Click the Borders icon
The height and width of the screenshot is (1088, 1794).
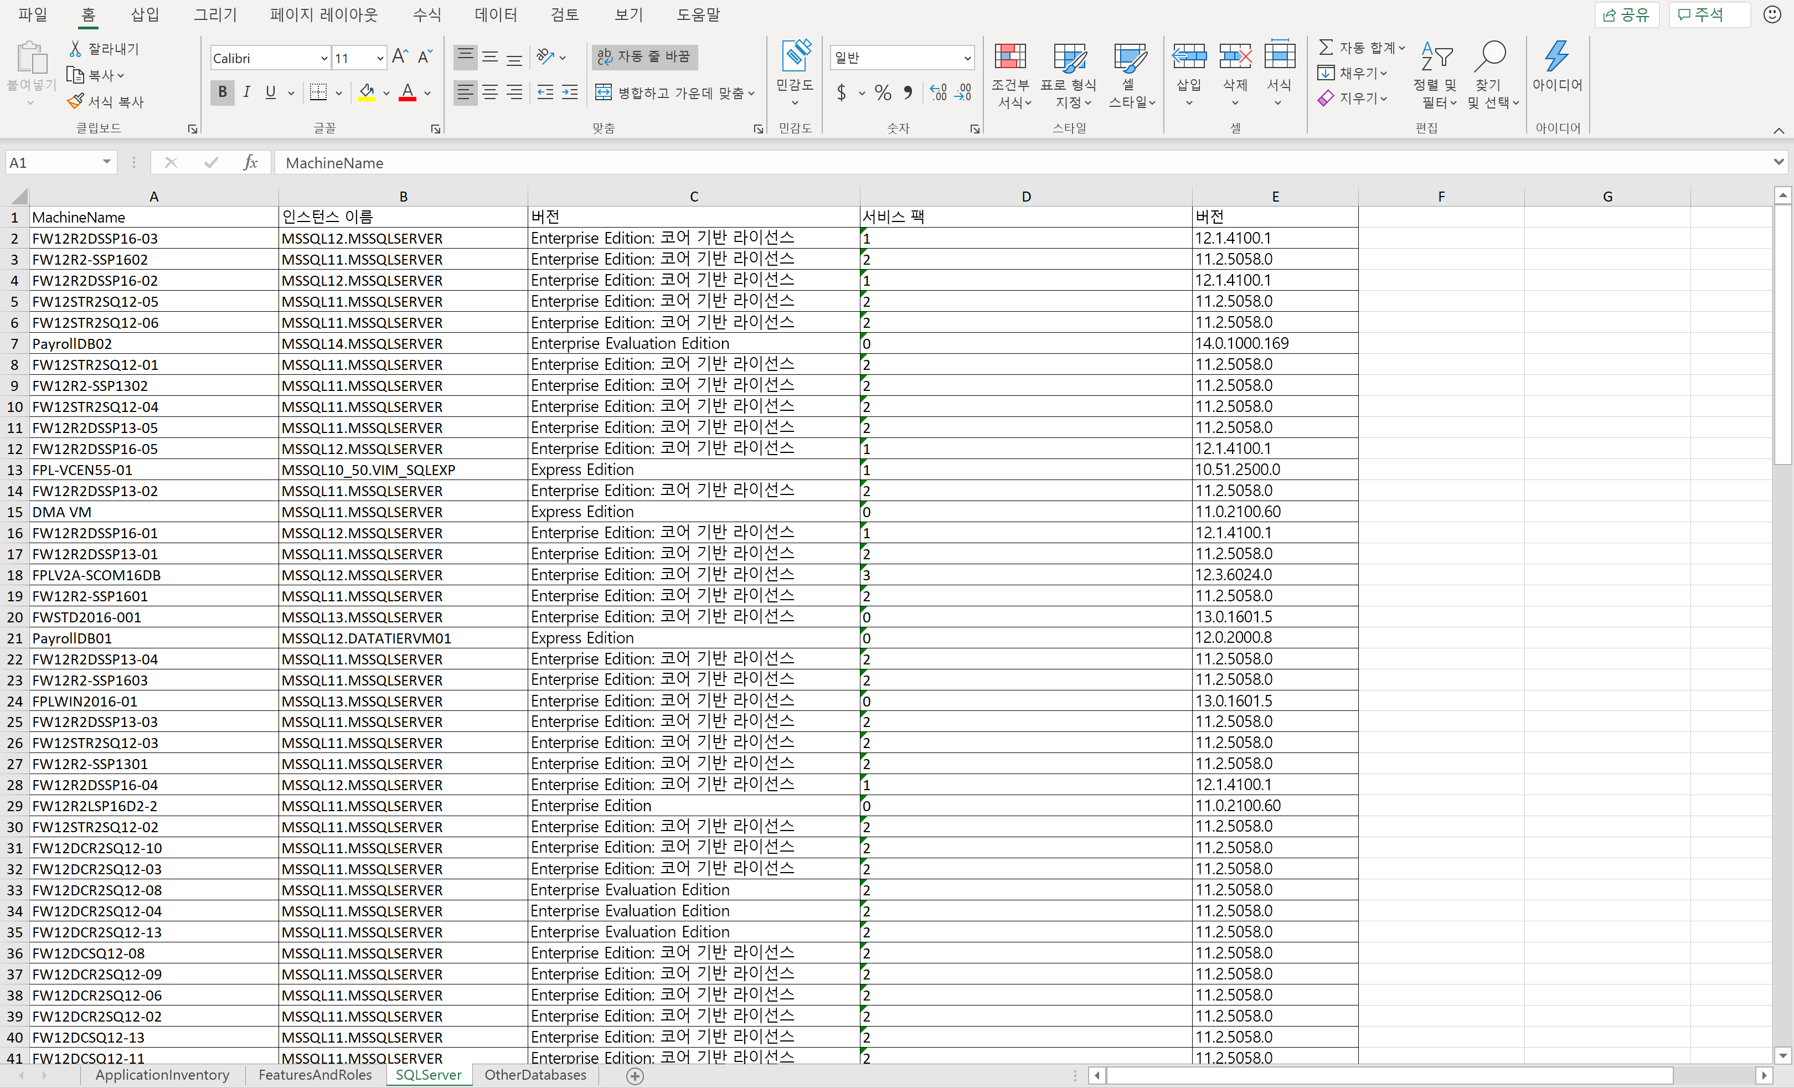318,92
